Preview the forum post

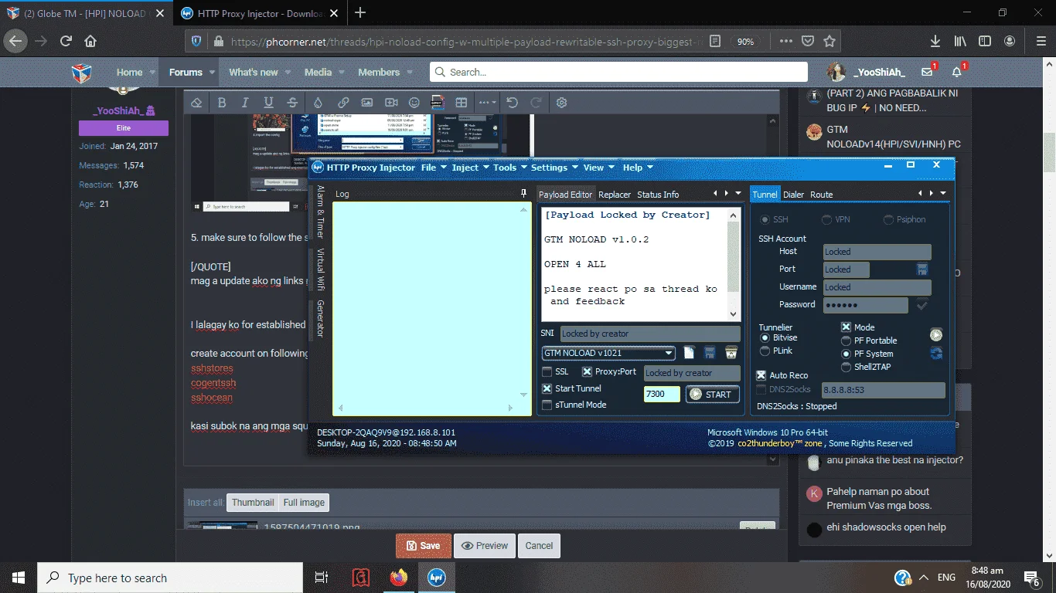click(485, 545)
